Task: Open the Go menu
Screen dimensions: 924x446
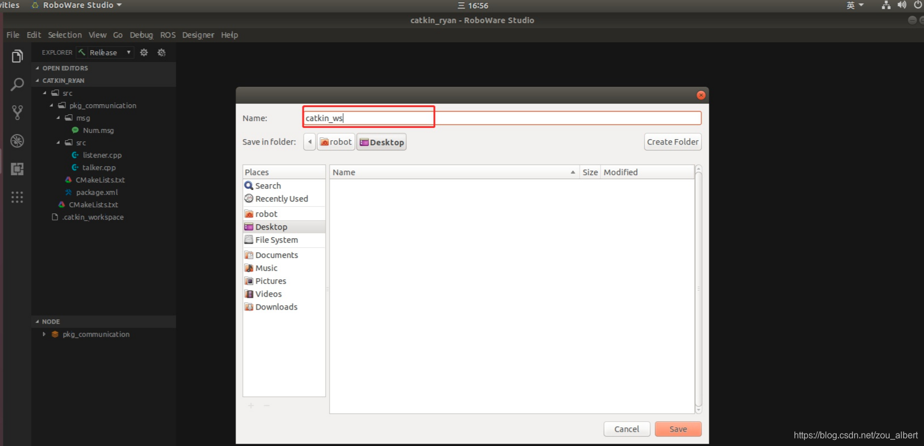Action: (x=118, y=35)
